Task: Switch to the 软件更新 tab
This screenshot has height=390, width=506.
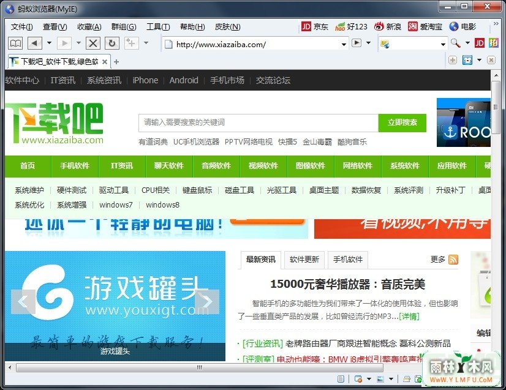Action: click(304, 260)
